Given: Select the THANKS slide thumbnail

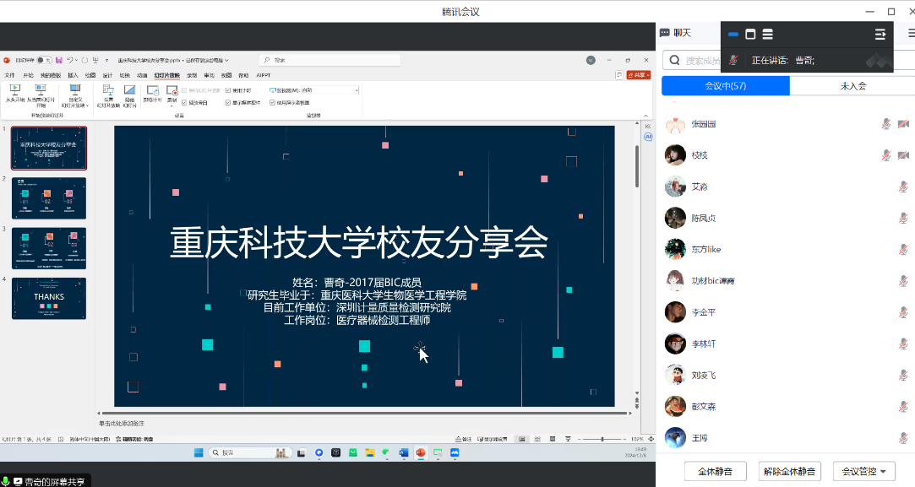Looking at the screenshot, I should [49, 299].
